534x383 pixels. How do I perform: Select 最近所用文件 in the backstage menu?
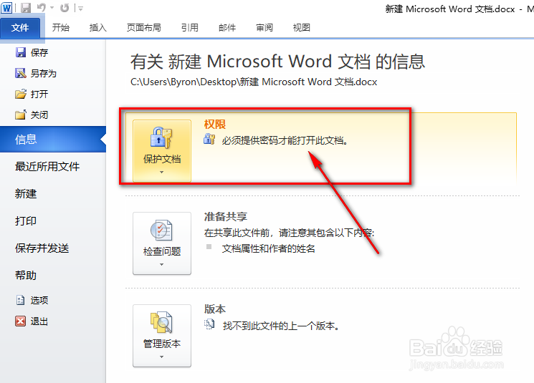click(47, 166)
